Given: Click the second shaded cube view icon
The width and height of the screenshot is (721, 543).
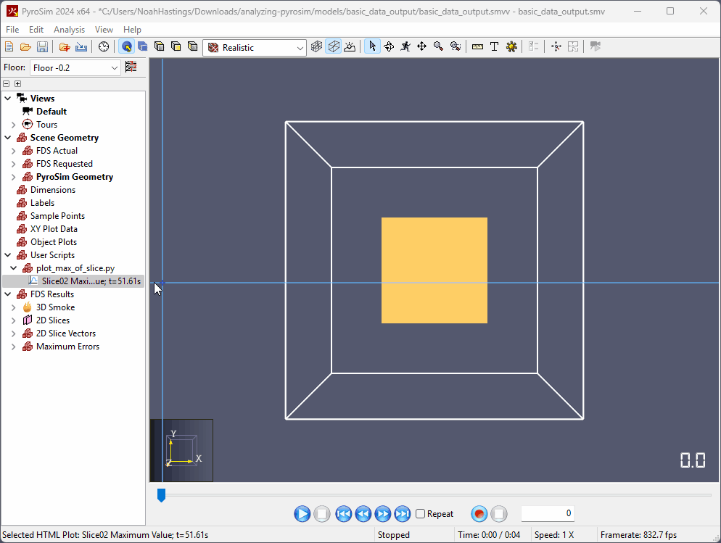Looking at the screenshot, I should pyautogui.click(x=176, y=47).
